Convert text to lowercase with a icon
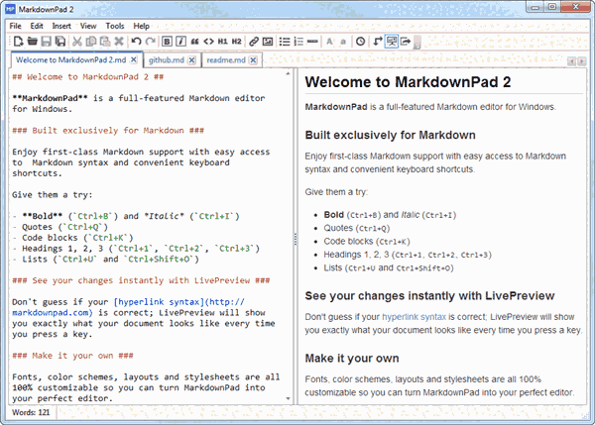Screen dimensions: 595x425 [x=343, y=41]
